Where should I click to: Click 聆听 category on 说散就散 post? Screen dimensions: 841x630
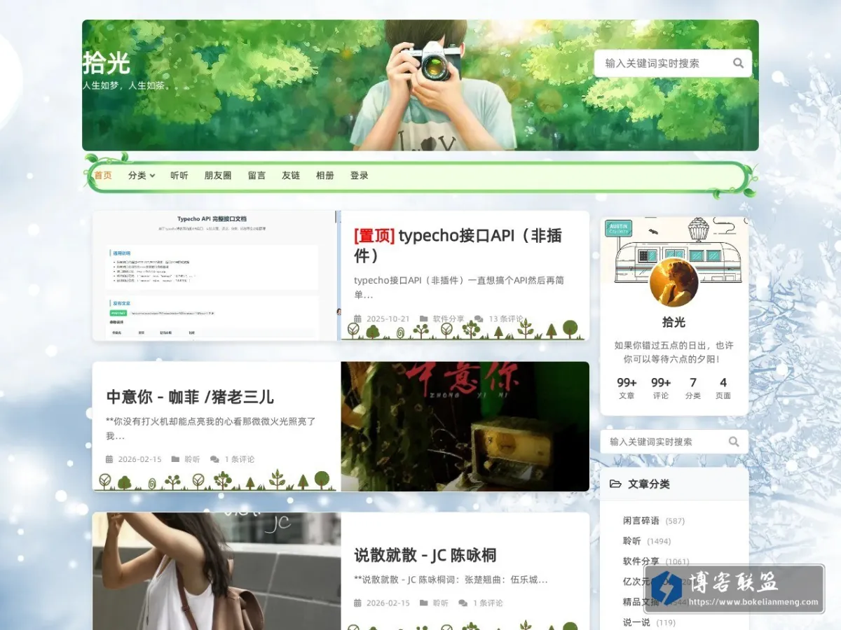tap(440, 603)
